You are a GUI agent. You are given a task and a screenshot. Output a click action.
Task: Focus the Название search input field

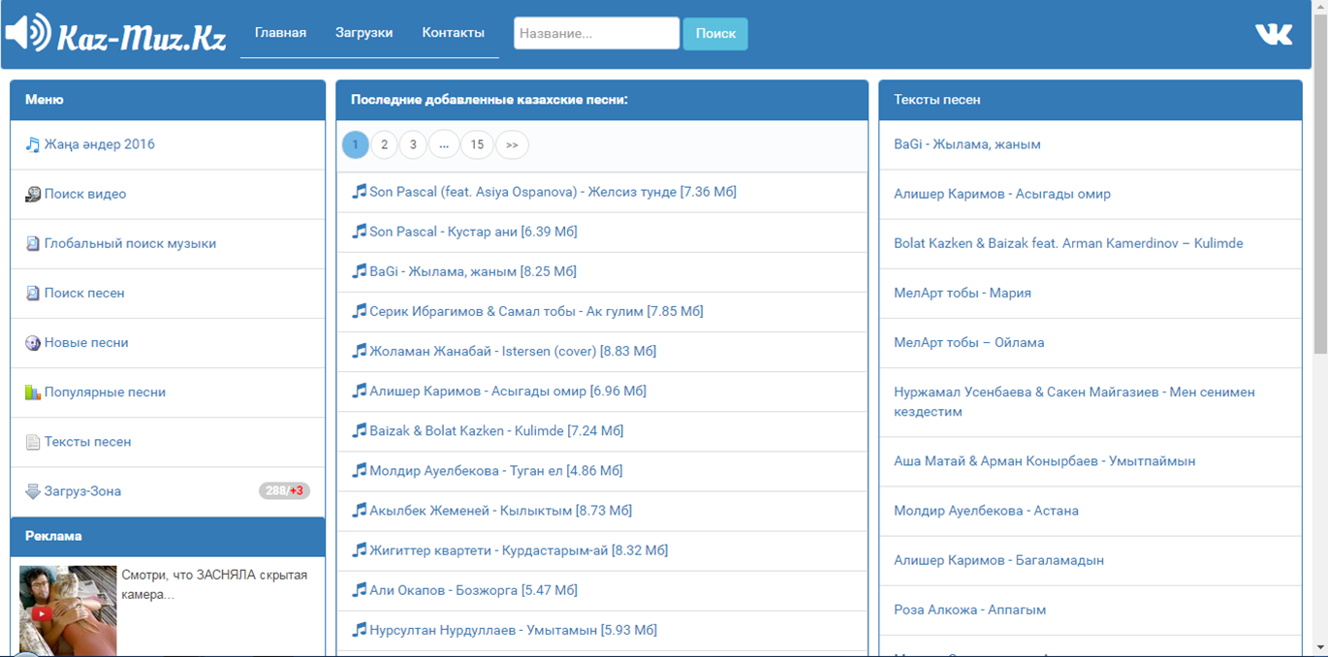point(596,33)
